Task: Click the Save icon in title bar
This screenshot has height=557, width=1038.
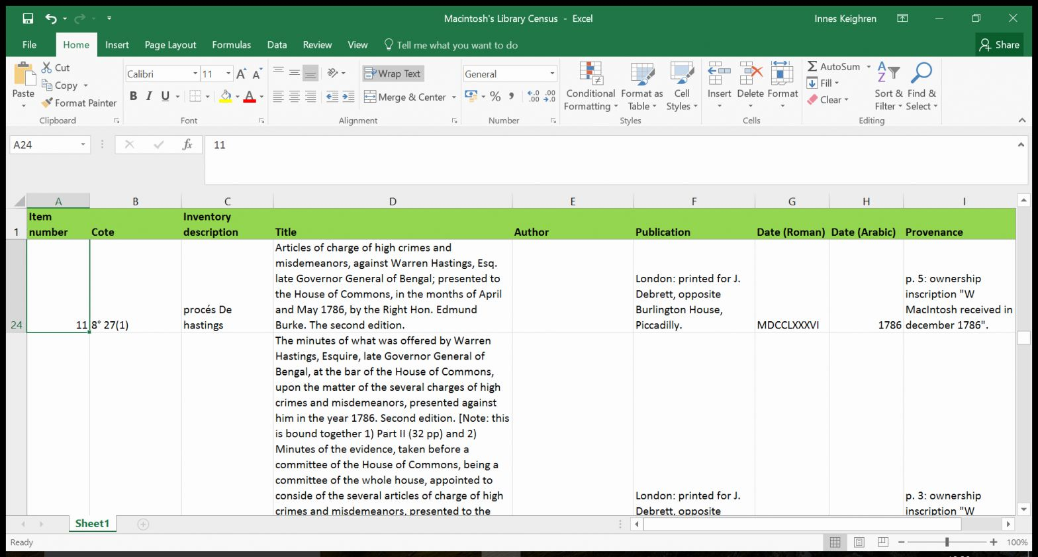Action: coord(28,19)
